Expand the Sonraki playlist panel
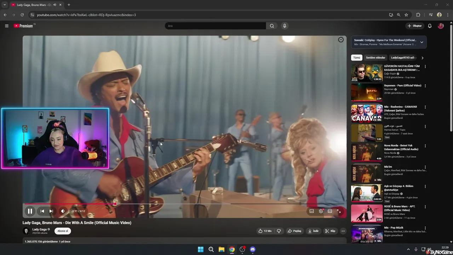Viewport: 453px width, 255px height. tap(422, 42)
